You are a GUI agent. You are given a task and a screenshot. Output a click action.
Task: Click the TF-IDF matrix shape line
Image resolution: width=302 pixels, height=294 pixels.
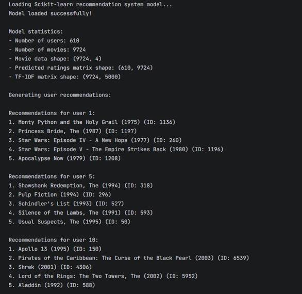(65, 77)
